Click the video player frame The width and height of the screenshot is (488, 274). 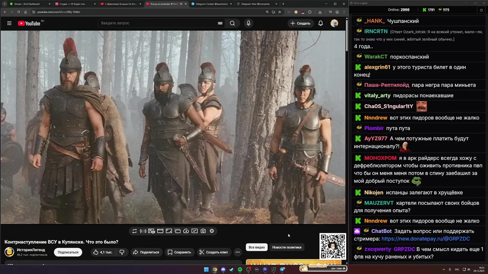[x=173, y=127]
